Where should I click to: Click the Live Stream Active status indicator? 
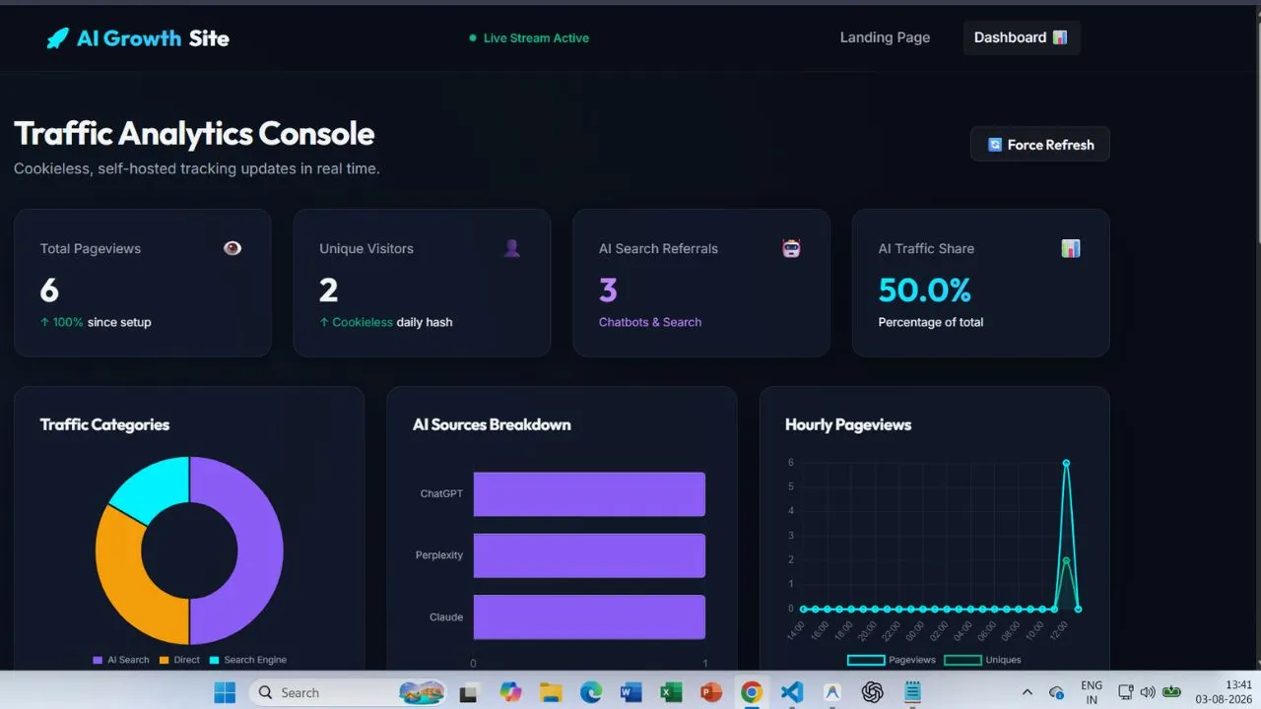coord(529,37)
